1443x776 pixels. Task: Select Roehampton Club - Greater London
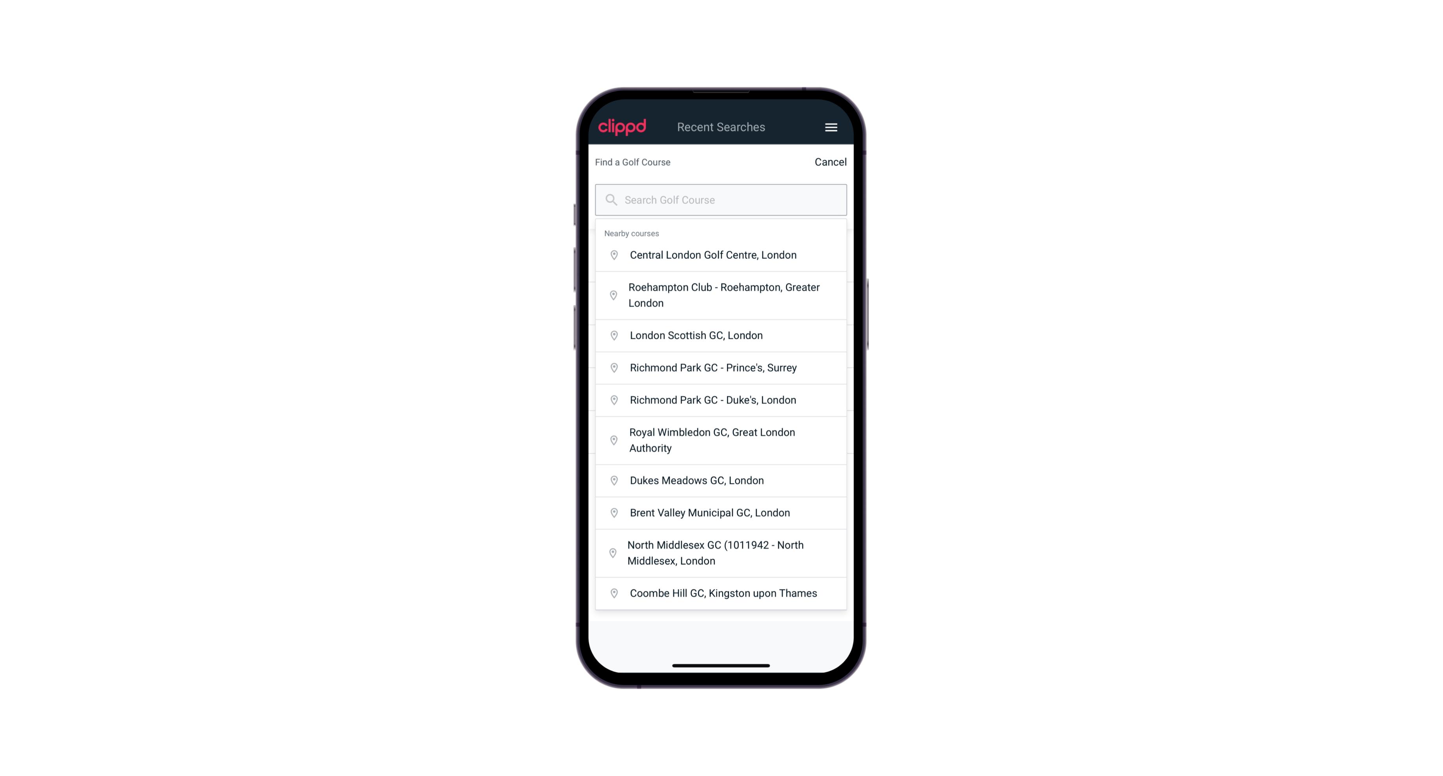coord(721,295)
